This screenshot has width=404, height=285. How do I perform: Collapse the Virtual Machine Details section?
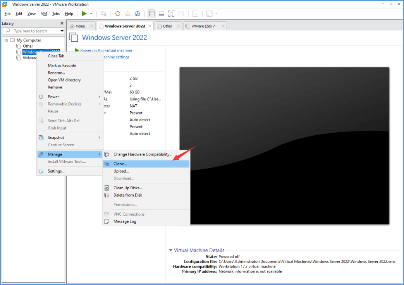(171, 250)
